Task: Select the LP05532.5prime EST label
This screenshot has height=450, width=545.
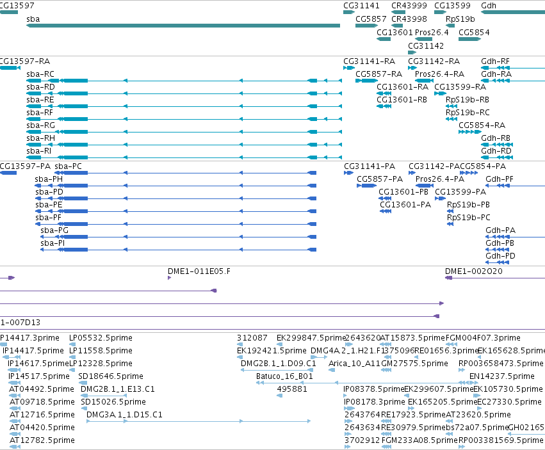Action: coord(101,338)
